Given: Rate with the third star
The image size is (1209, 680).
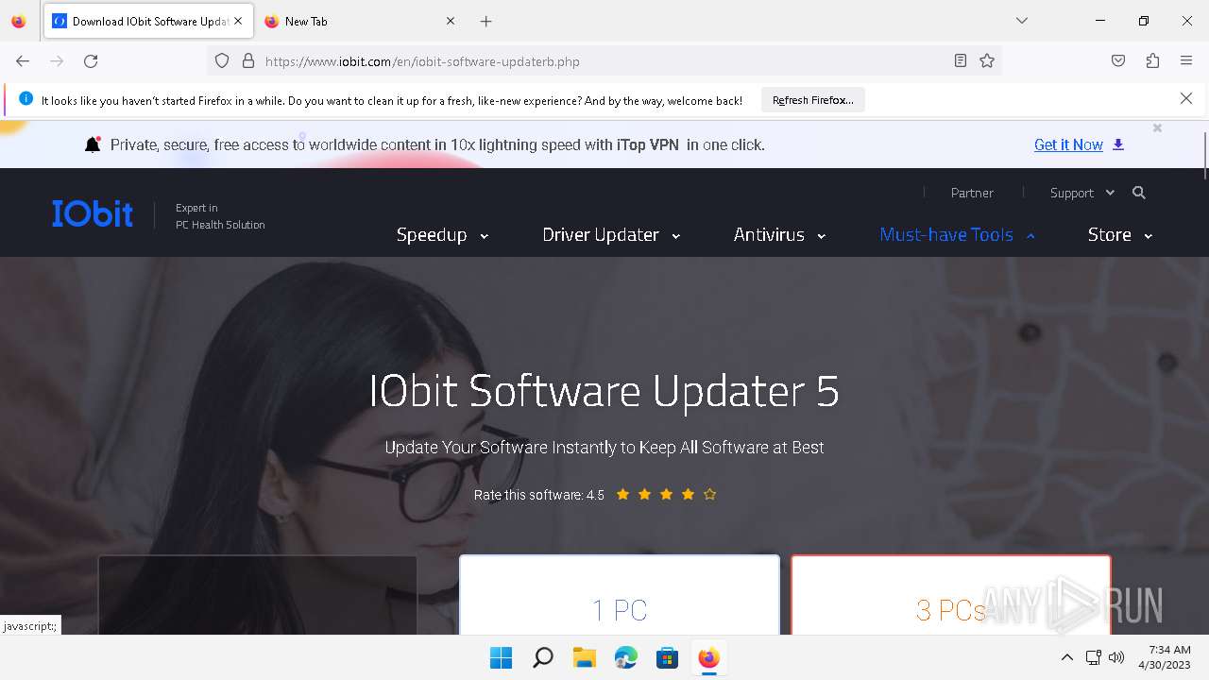Looking at the screenshot, I should pos(666,494).
